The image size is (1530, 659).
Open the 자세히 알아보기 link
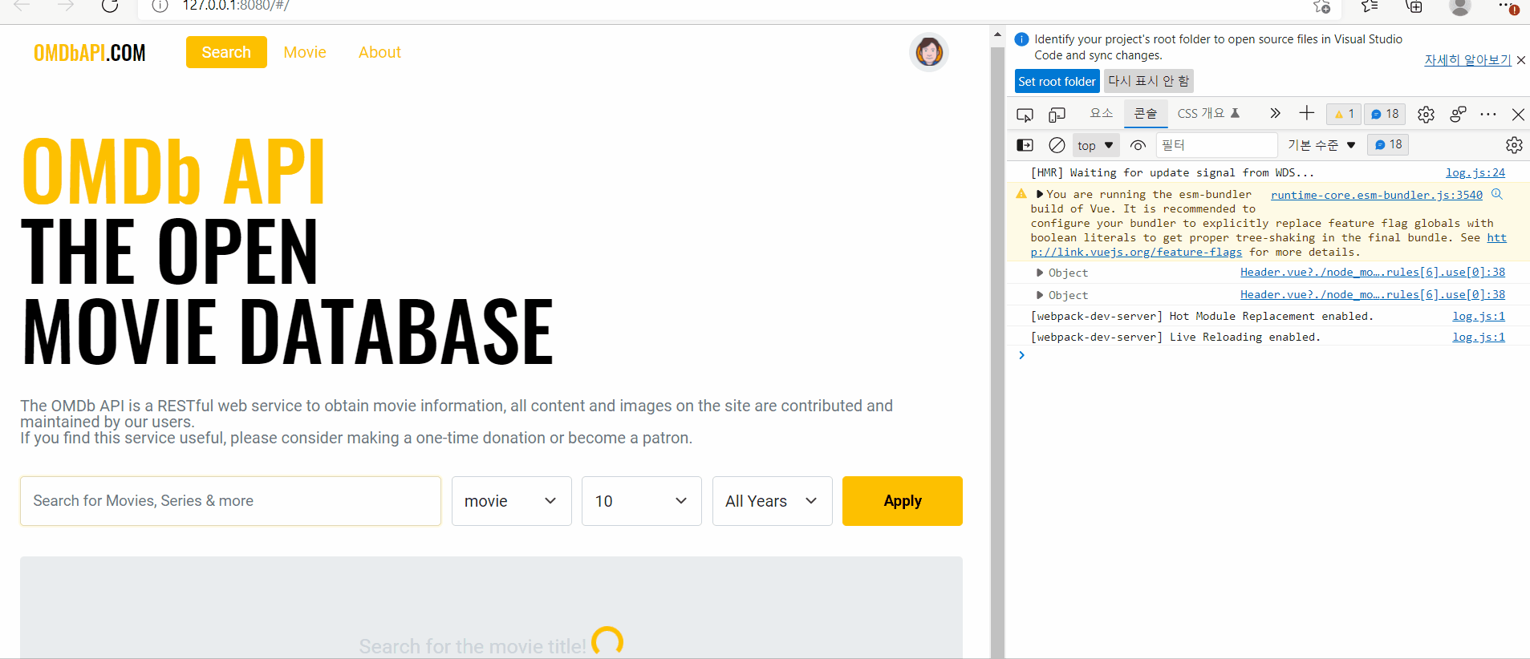pyautogui.click(x=1467, y=60)
